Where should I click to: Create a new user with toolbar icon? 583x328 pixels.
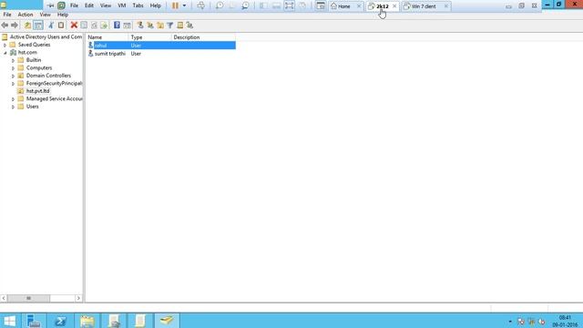coord(140,26)
